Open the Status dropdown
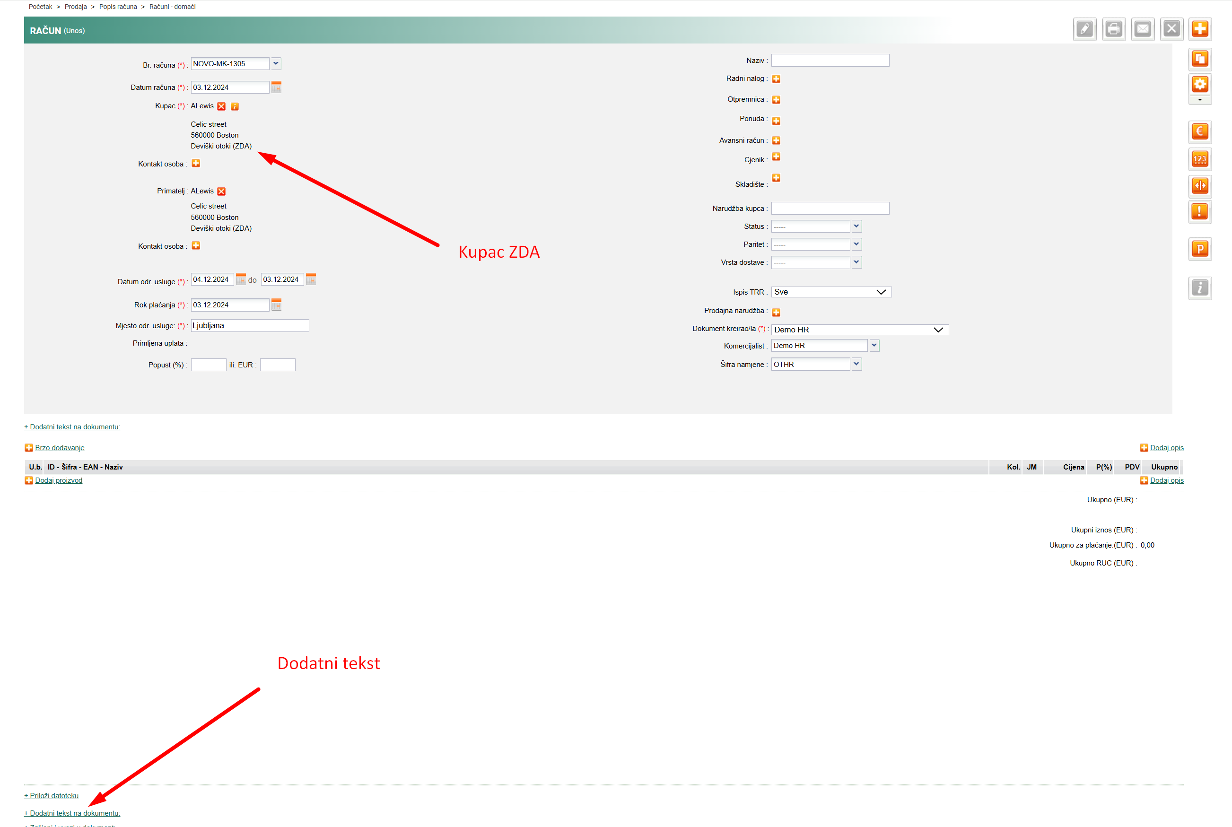The width and height of the screenshot is (1232, 827). (856, 226)
